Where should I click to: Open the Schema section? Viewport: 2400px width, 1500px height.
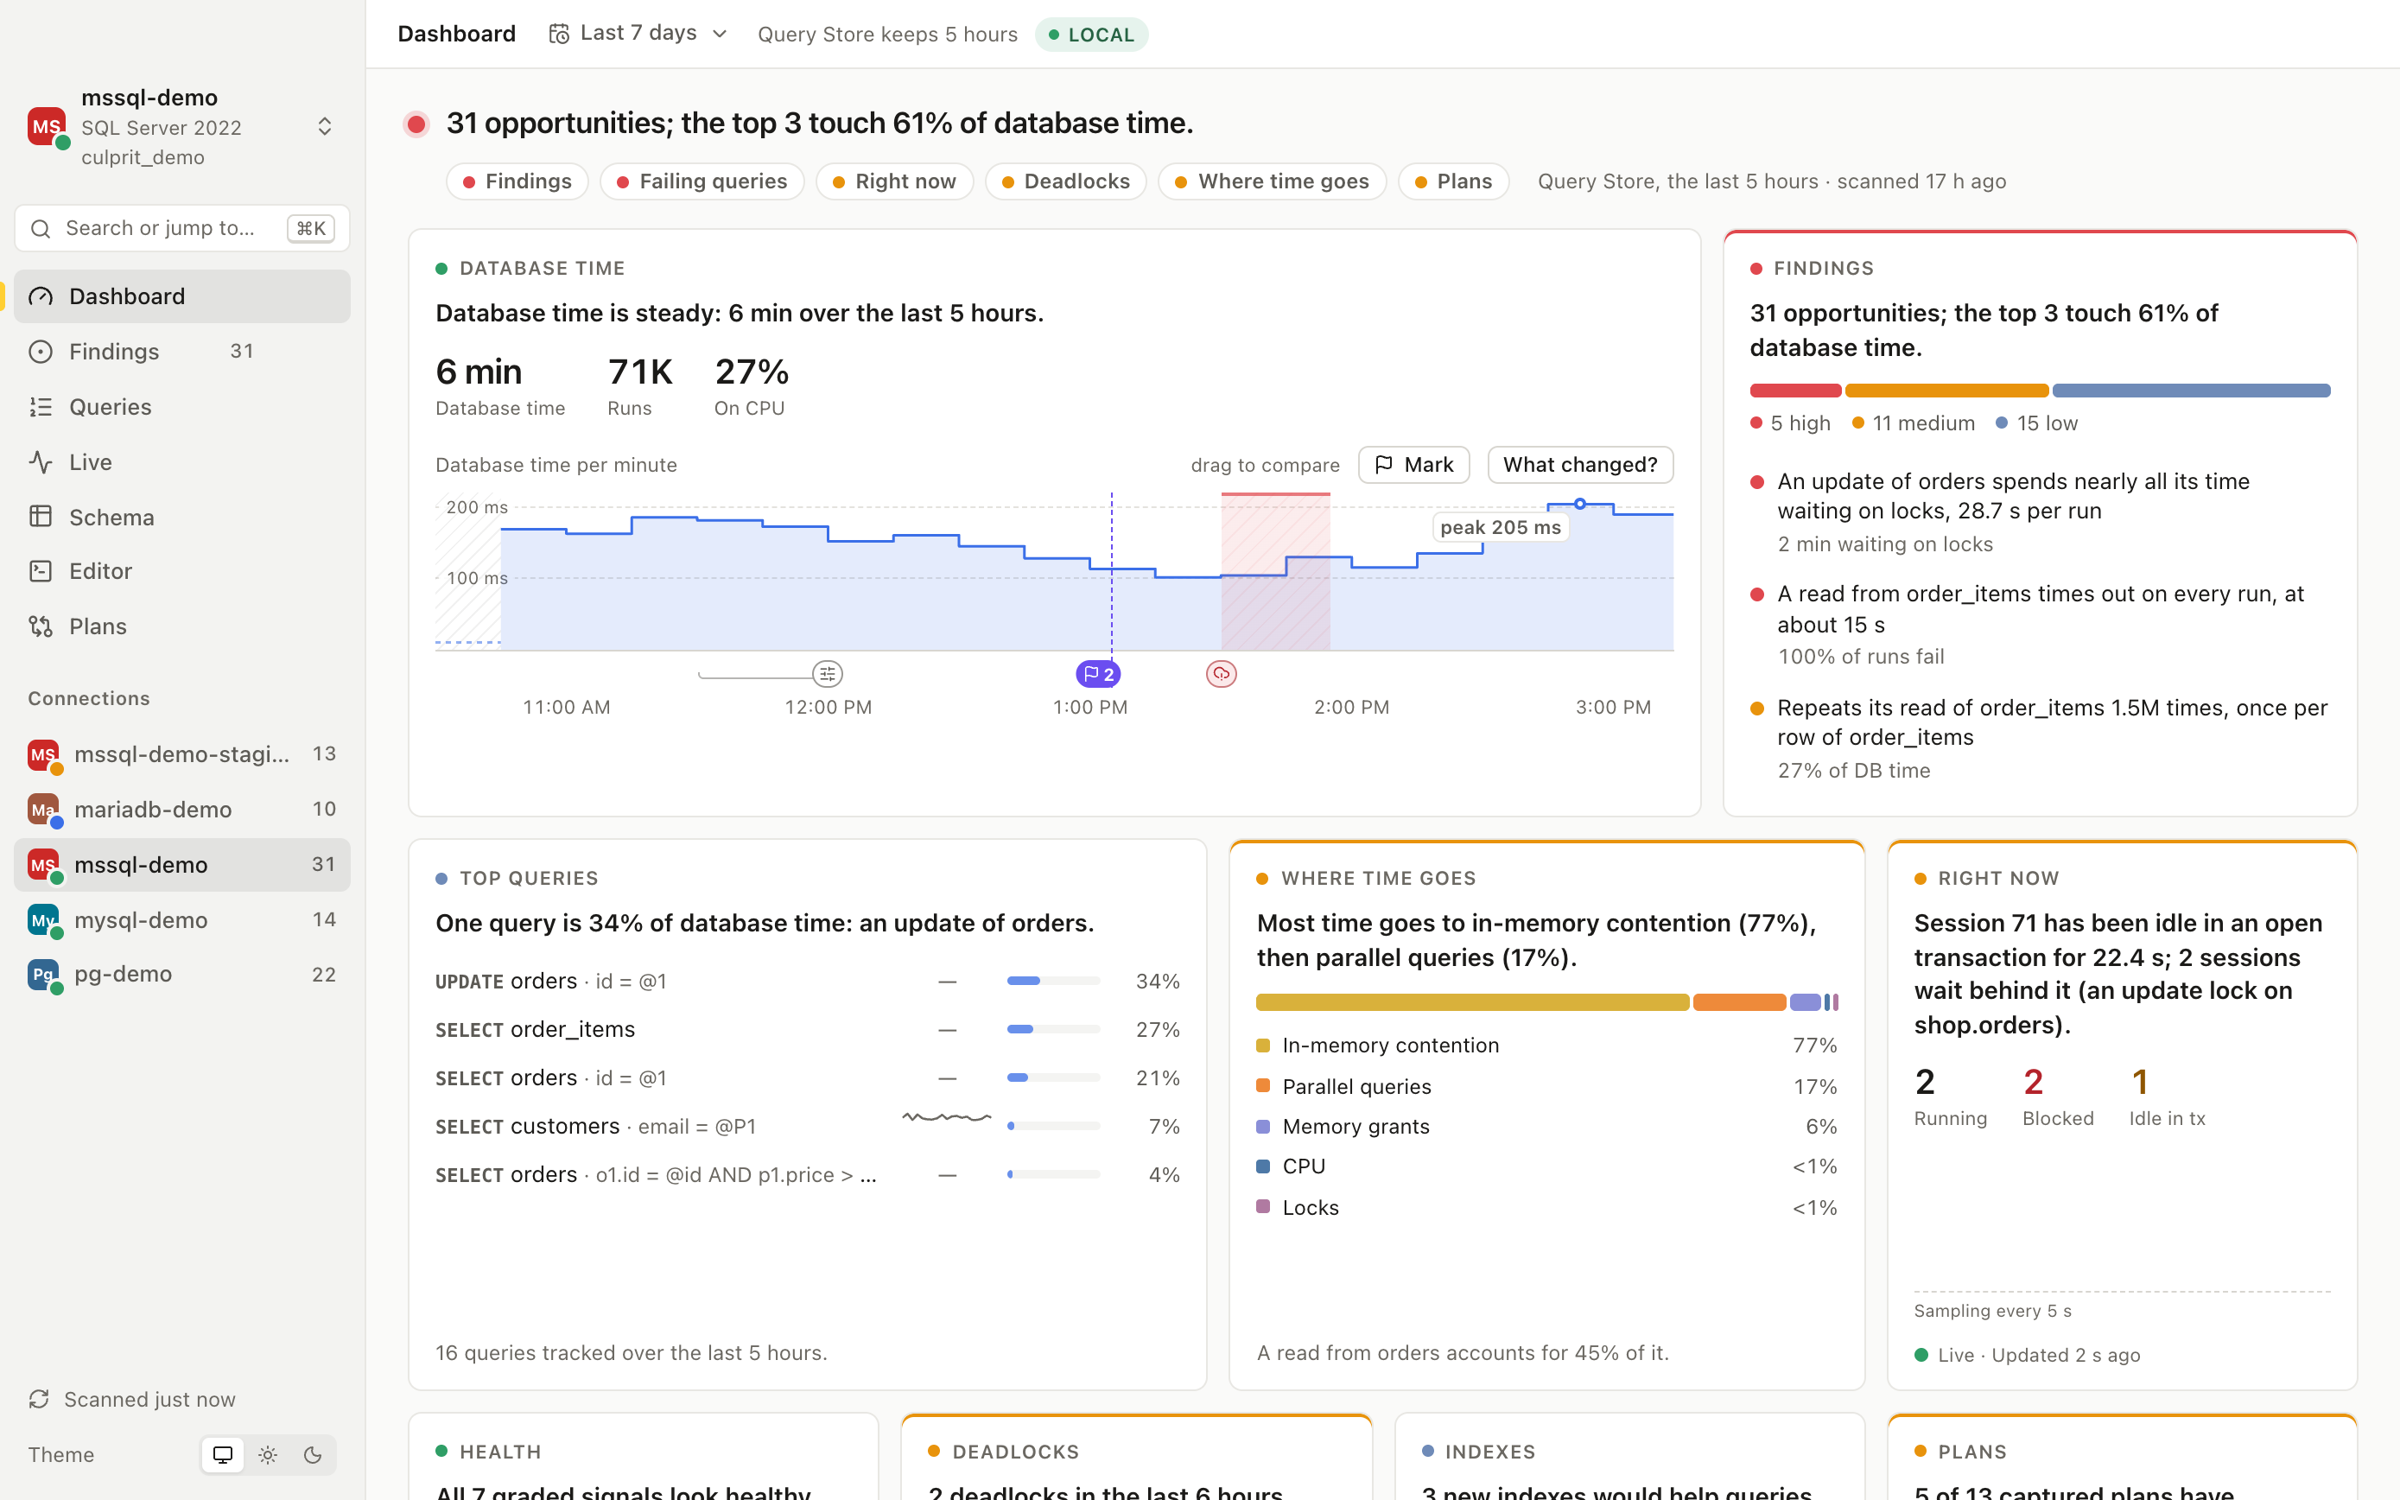(181, 517)
